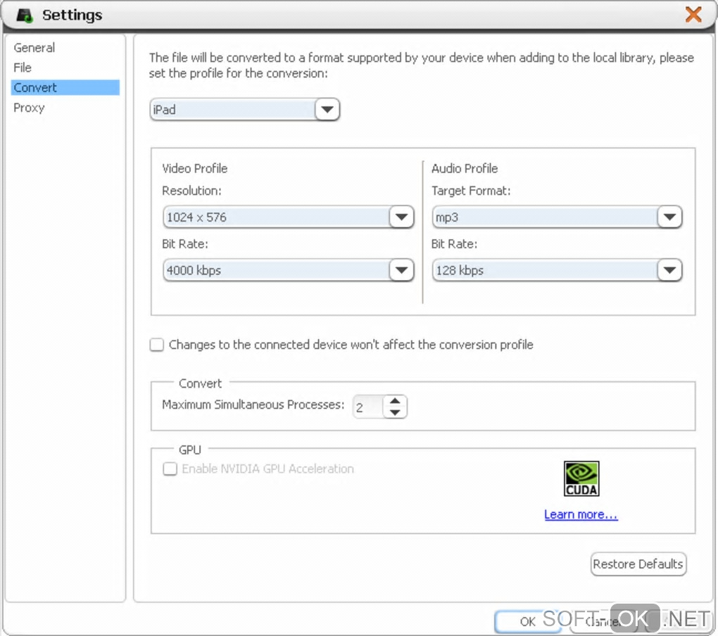Decrease Maximum Simultaneous Processes with down arrow
Screen dimensions: 718x636
click(x=396, y=412)
